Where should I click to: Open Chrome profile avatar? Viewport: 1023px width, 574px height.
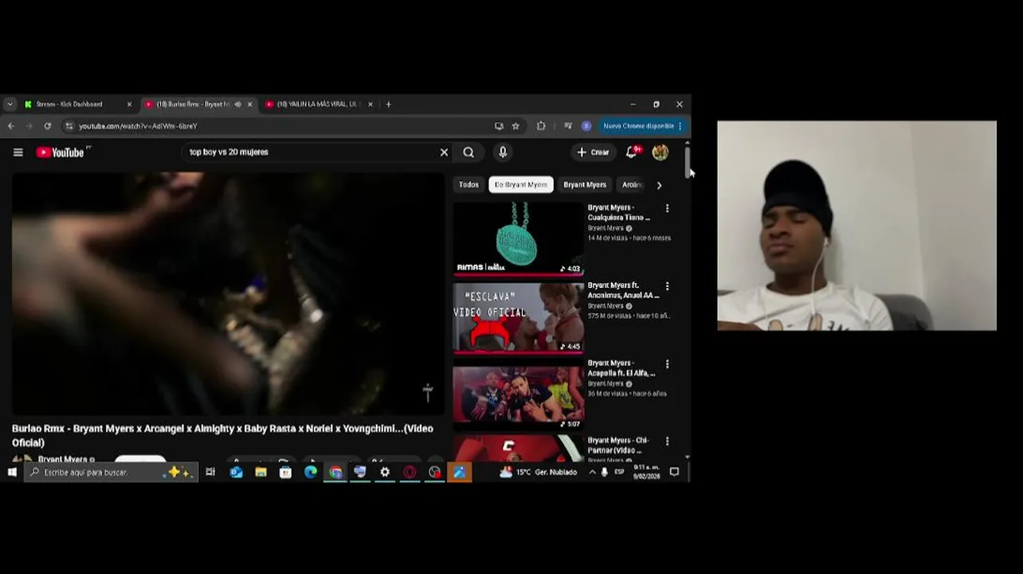(586, 126)
